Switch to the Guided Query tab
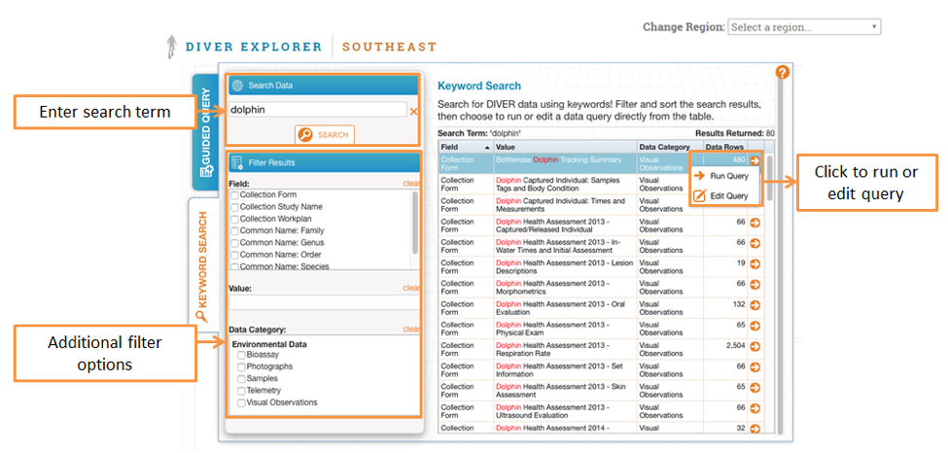 [205, 132]
